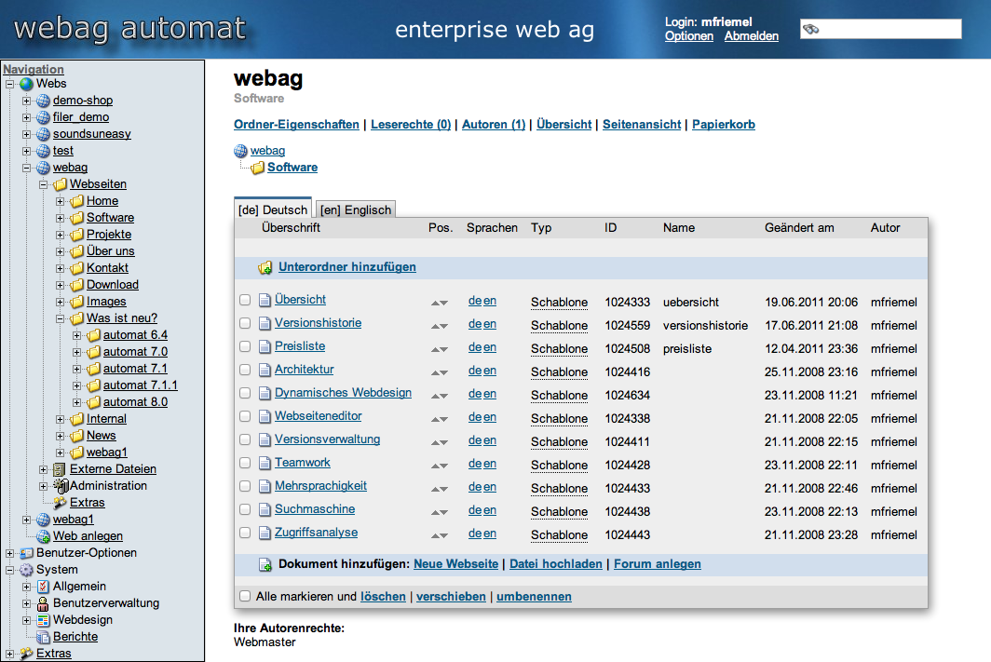Open the Autoren (1) page
Screen dimensions: 991x662
point(494,125)
